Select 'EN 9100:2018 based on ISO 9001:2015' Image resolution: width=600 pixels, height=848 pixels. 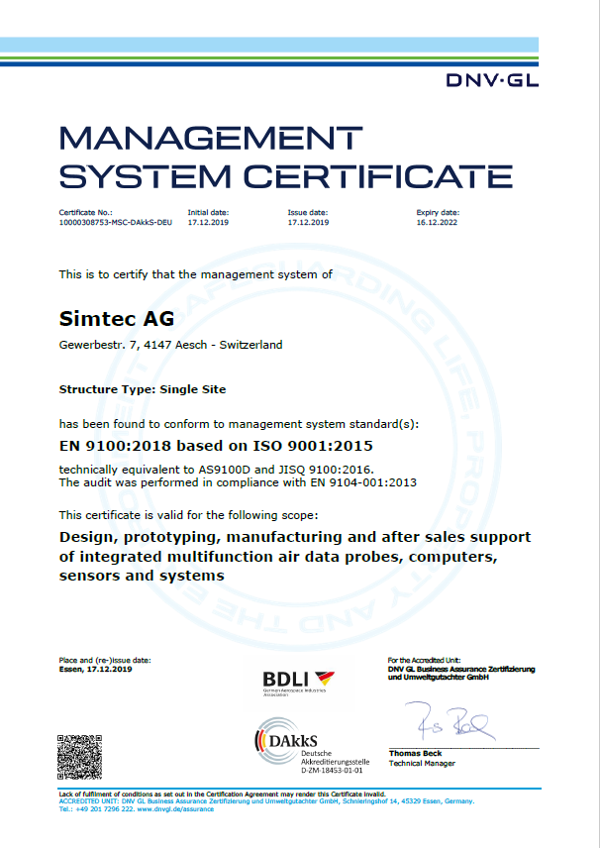tap(216, 446)
